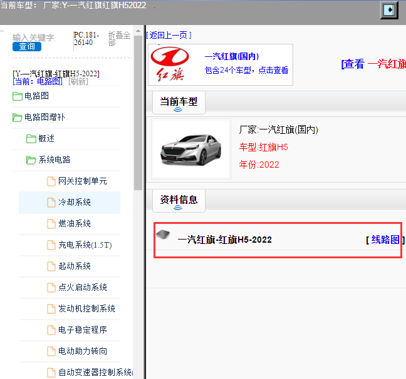Select the 电路图 tree label

pyautogui.click(x=36, y=96)
